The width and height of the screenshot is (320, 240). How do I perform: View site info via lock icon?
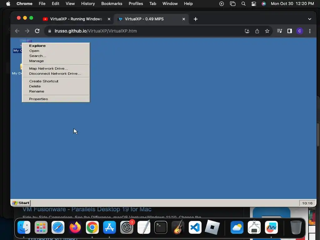click(50, 31)
